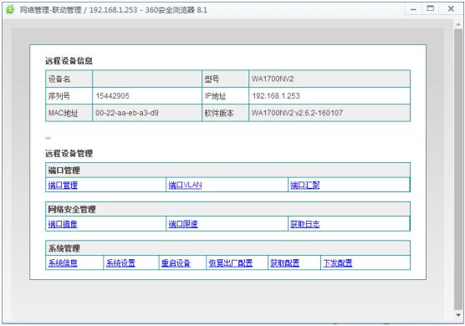This screenshot has width=465, height=326.
Task: Open the 端口镜像 link
Action: [x=63, y=224]
